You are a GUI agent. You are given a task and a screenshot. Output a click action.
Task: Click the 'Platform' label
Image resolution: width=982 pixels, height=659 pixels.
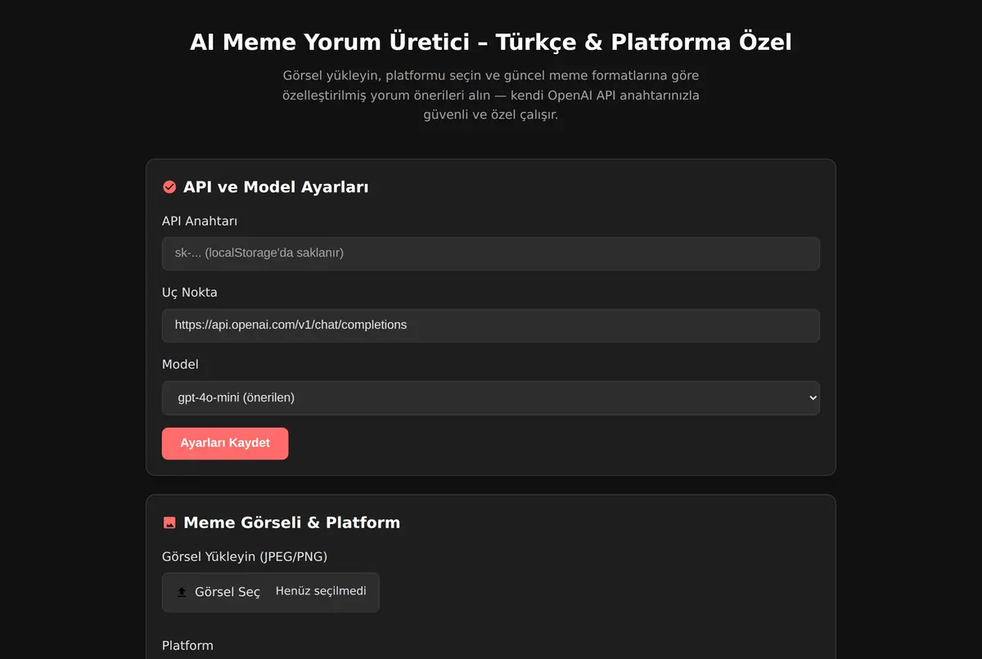pos(187,646)
